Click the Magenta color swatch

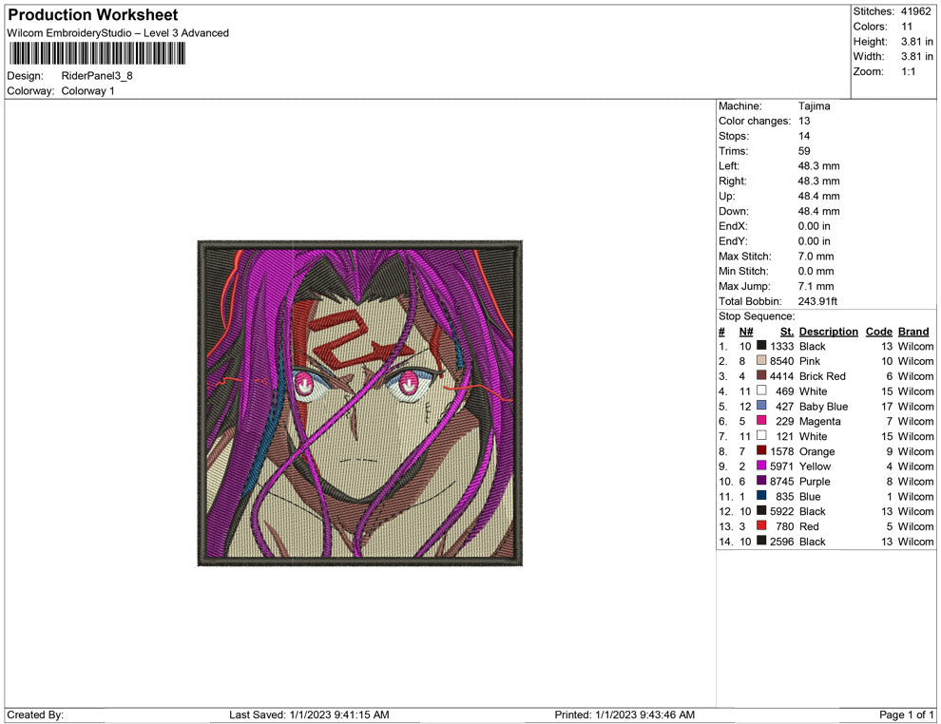click(761, 421)
